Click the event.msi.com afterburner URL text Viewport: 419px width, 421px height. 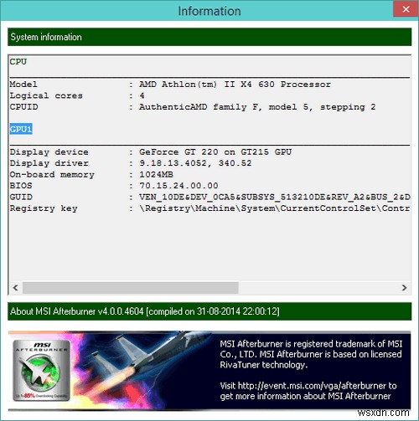(312, 386)
